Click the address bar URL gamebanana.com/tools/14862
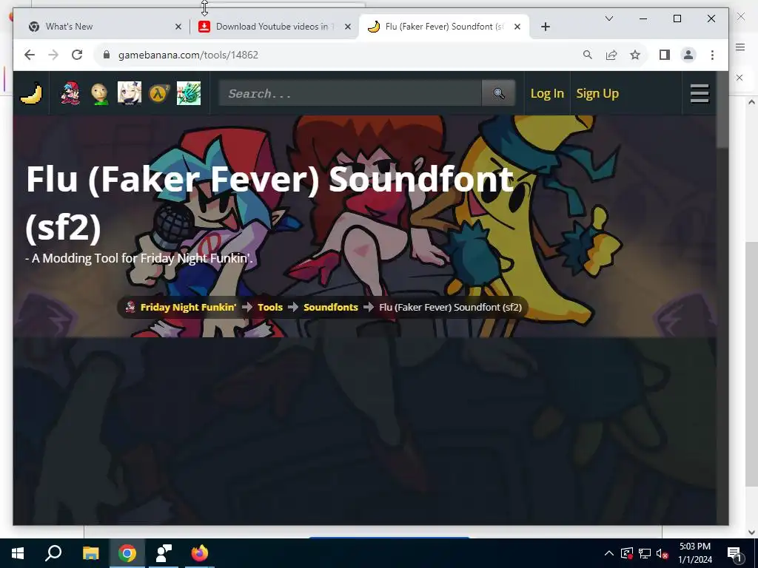Viewport: 758px width, 568px height. click(x=188, y=55)
